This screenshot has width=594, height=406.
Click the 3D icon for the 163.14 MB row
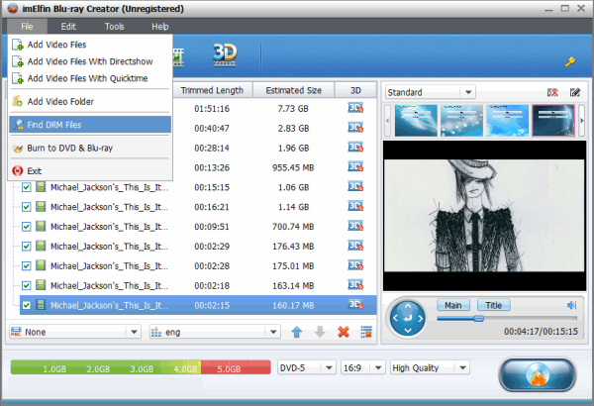coord(355,285)
